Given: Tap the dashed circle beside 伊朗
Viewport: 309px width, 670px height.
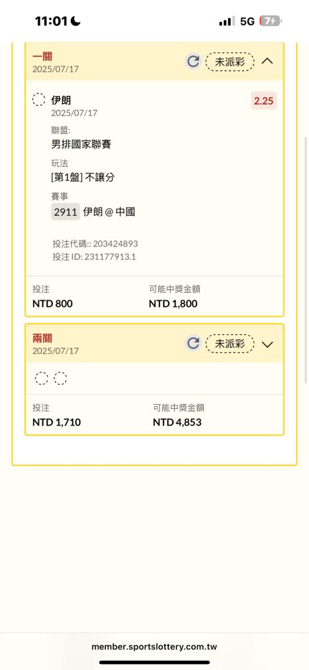Looking at the screenshot, I should 39,100.
